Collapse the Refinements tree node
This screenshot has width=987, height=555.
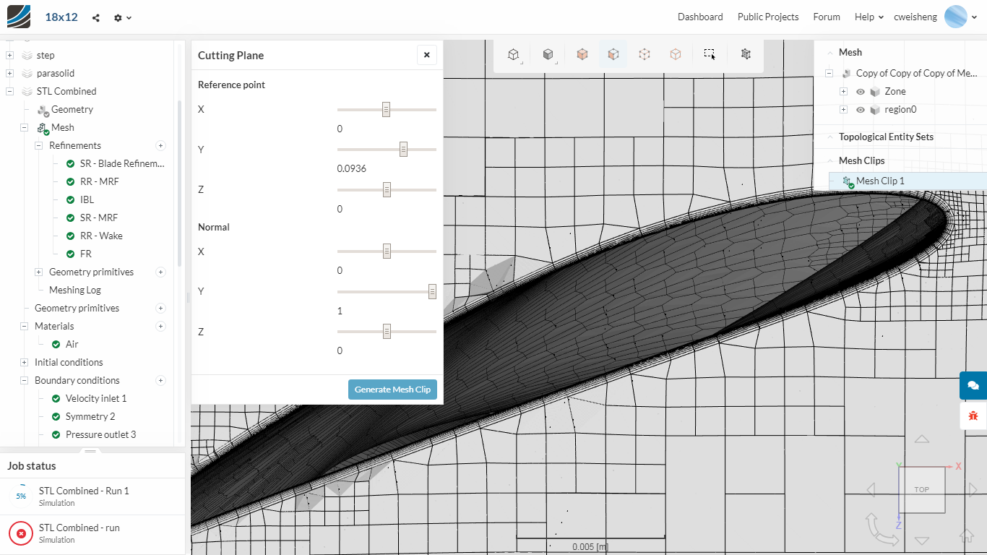(39, 145)
